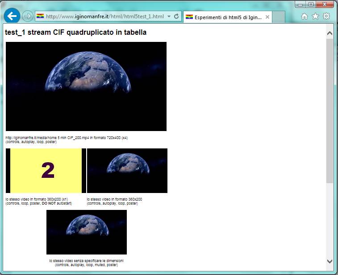Click the large 720x400 Earth video
This screenshot has height=275, width=338.
86,86
